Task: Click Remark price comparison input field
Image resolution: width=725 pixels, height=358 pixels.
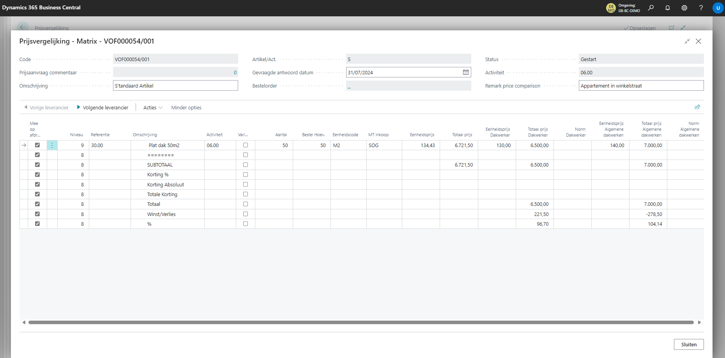Action: click(641, 86)
